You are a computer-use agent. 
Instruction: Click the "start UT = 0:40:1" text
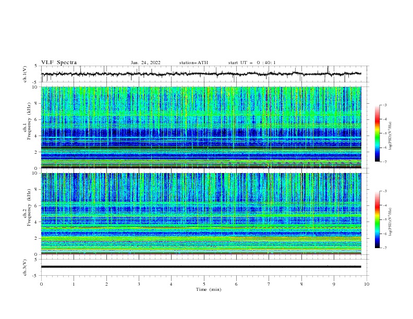point(252,63)
